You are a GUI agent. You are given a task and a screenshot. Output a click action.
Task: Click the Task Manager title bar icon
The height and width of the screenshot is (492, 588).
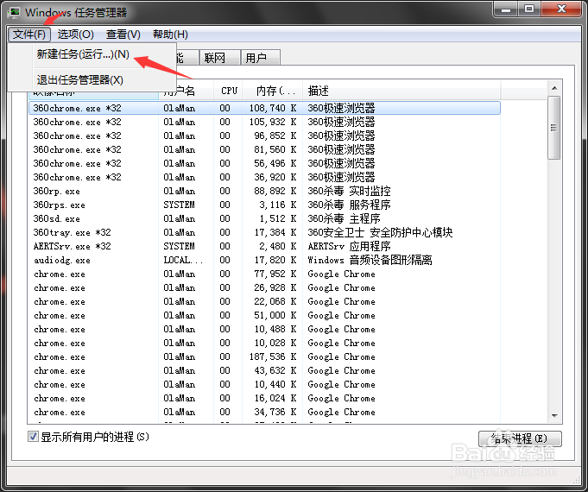tap(14, 12)
